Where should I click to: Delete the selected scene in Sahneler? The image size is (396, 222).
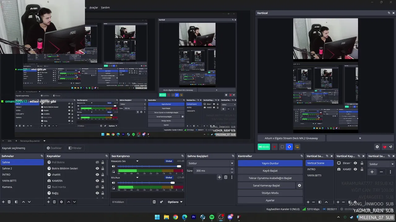coord(9,202)
